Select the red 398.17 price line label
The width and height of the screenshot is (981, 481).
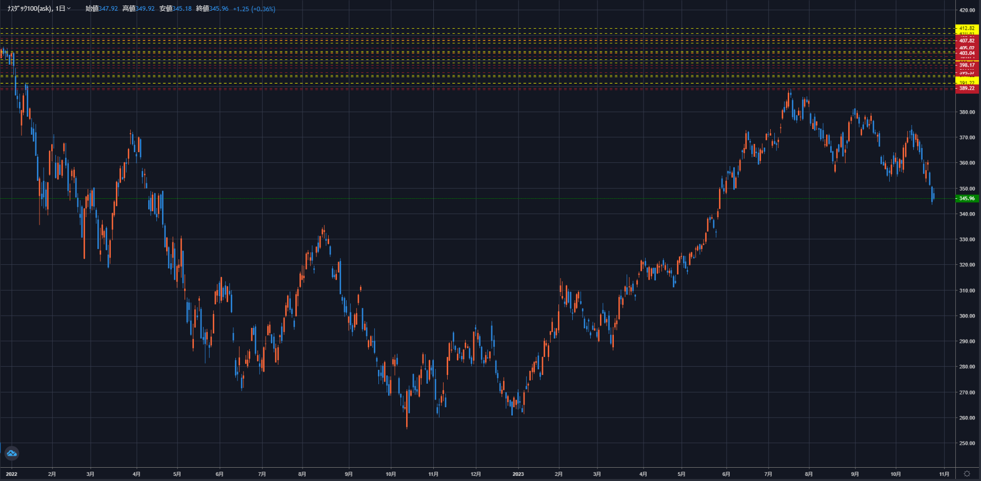[x=967, y=65]
